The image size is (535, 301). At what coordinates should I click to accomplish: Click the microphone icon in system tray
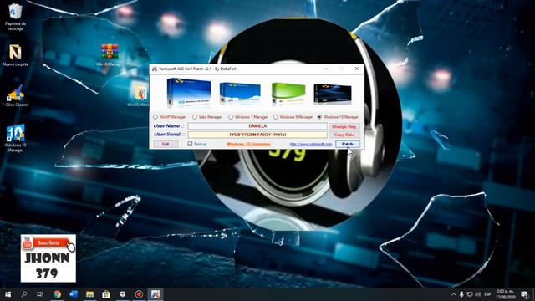tap(461, 294)
